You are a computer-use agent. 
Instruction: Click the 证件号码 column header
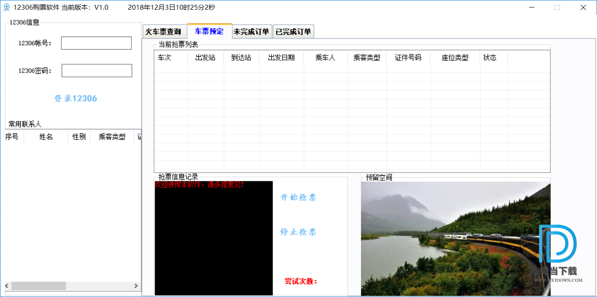coord(408,58)
